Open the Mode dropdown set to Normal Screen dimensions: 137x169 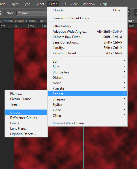pos(32,13)
